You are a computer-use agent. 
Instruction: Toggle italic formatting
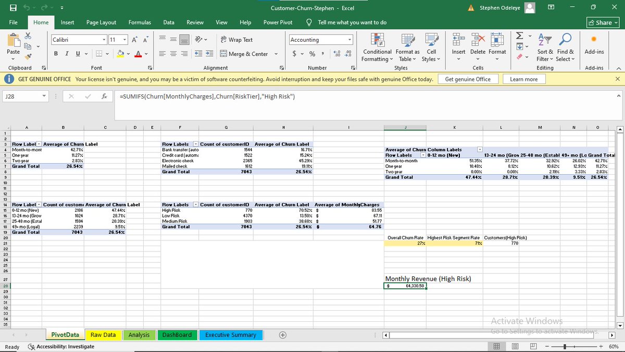pyautogui.click(x=67, y=54)
